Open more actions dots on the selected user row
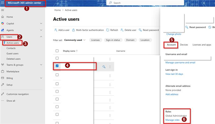The height and width of the screenshot is (124, 215). [x=110, y=67]
